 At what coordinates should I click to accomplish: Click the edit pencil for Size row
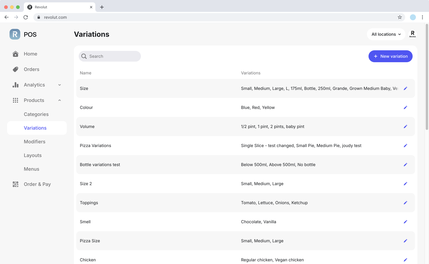click(x=405, y=88)
